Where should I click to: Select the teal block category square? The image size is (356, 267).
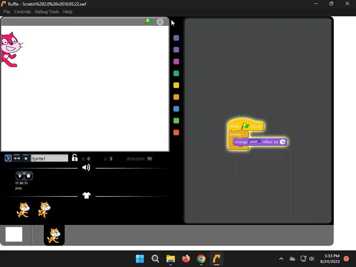pos(176,73)
